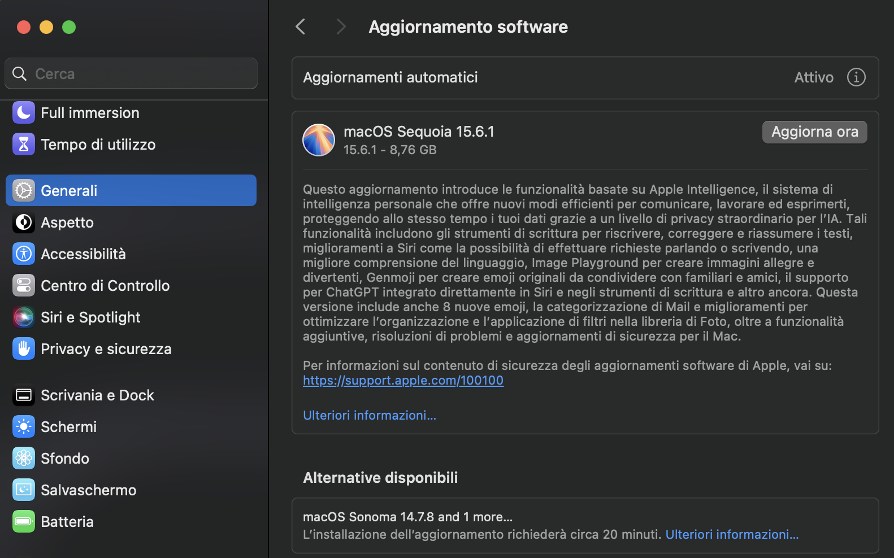This screenshot has width=894, height=558.
Task: Click the Salvaschermo icon
Action: (24, 490)
